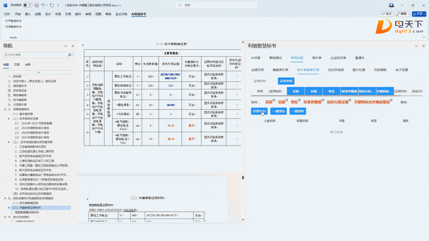Screen dimensions: 429x241
Task: Remove the 单位 condition tag
Action: click(x=299, y=100)
